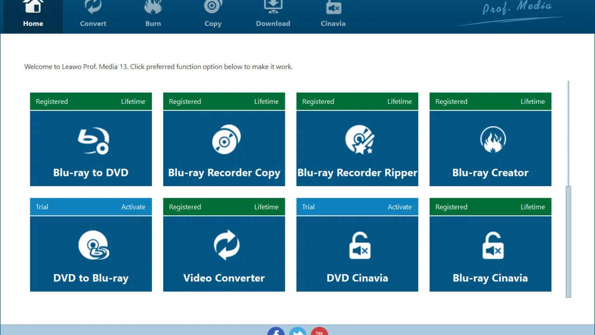The height and width of the screenshot is (335, 595).
Task: Select the DVD to Blu-ray title label
Action: click(x=91, y=278)
